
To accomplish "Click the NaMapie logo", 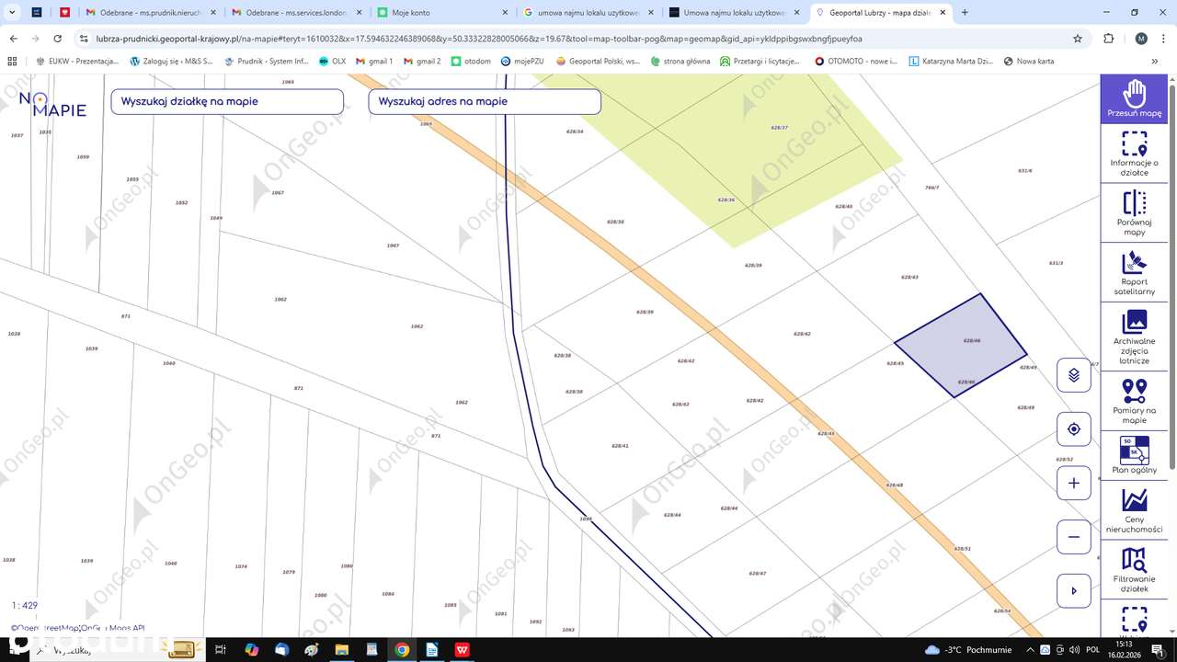I will point(52,104).
